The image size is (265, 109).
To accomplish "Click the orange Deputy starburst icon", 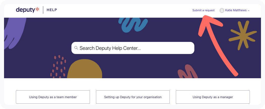I will click(x=37, y=10).
